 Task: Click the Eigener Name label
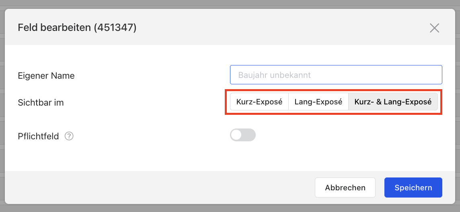pyautogui.click(x=46, y=76)
